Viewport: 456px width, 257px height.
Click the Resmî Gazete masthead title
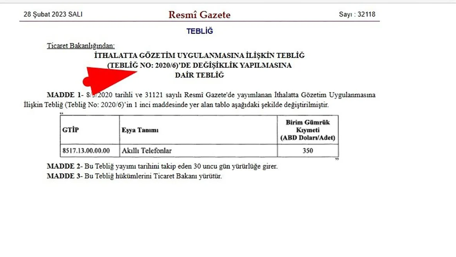pos(199,15)
